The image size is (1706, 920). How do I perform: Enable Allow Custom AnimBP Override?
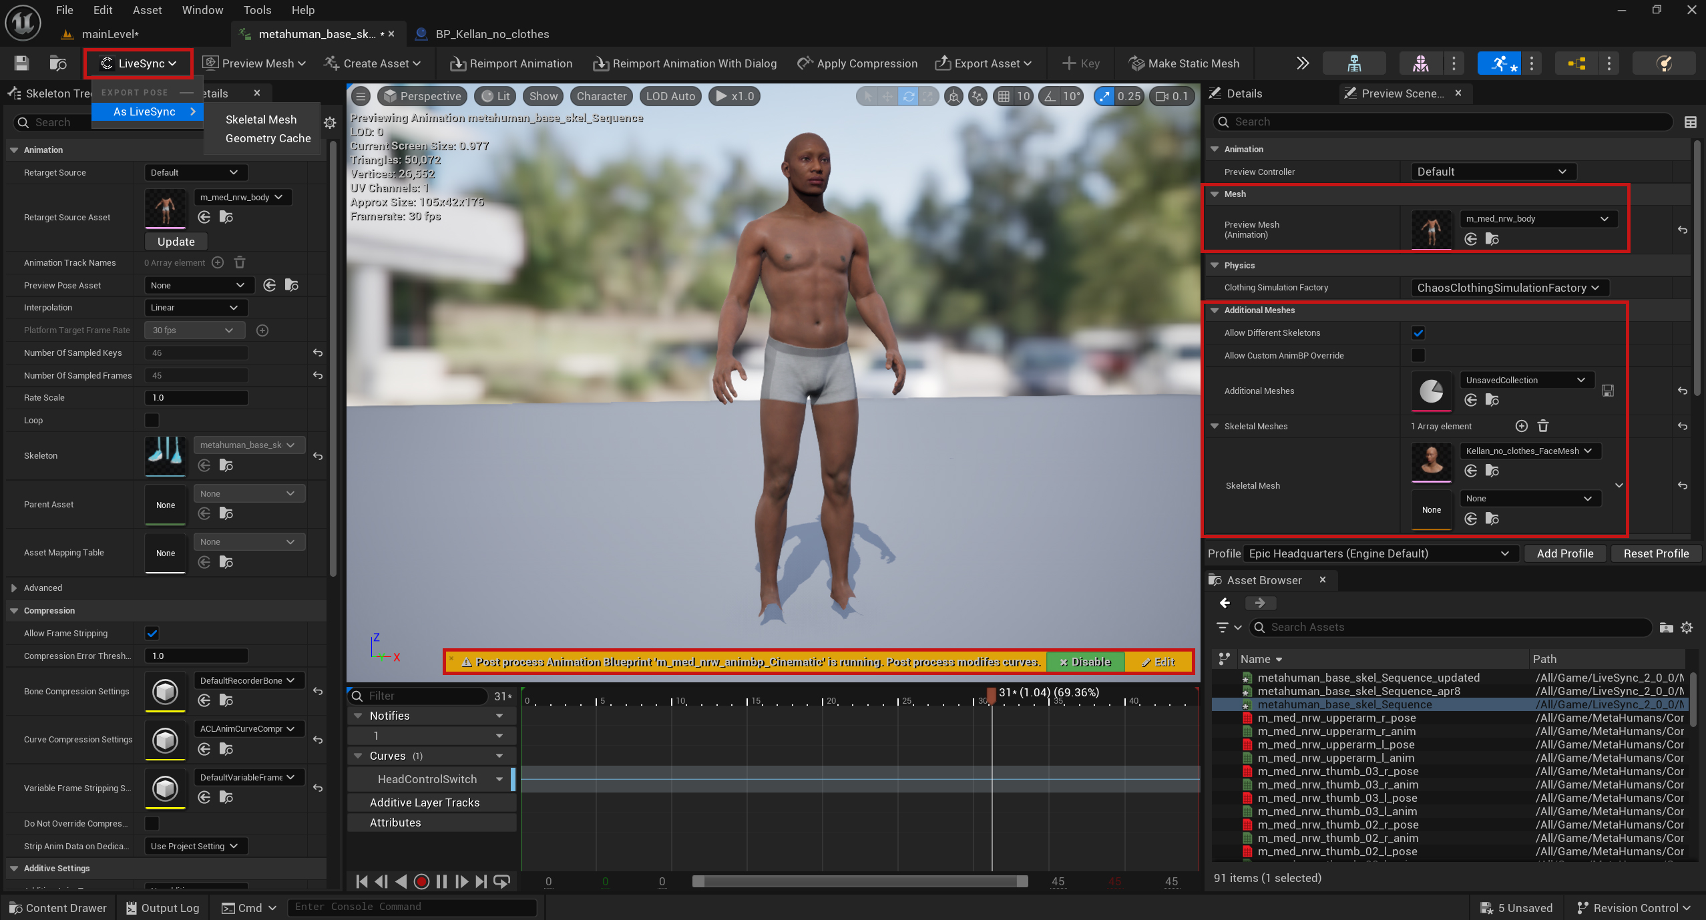pos(1418,355)
